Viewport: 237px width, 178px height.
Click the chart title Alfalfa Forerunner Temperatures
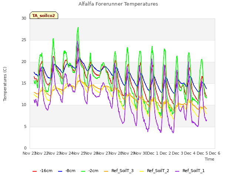[118, 4]
